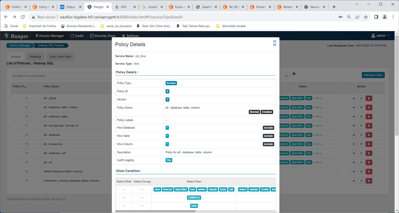Open admin user dropdown
Viewport: 399px width, 213px height.
pos(380,36)
